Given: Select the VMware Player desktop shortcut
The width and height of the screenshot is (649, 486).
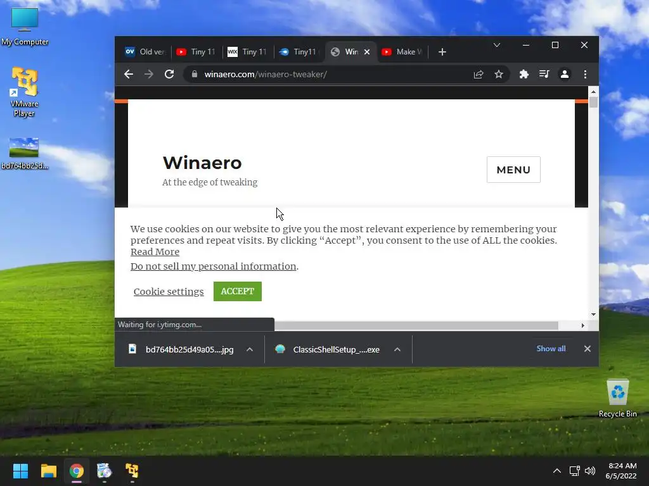Looking at the screenshot, I should coord(25,92).
